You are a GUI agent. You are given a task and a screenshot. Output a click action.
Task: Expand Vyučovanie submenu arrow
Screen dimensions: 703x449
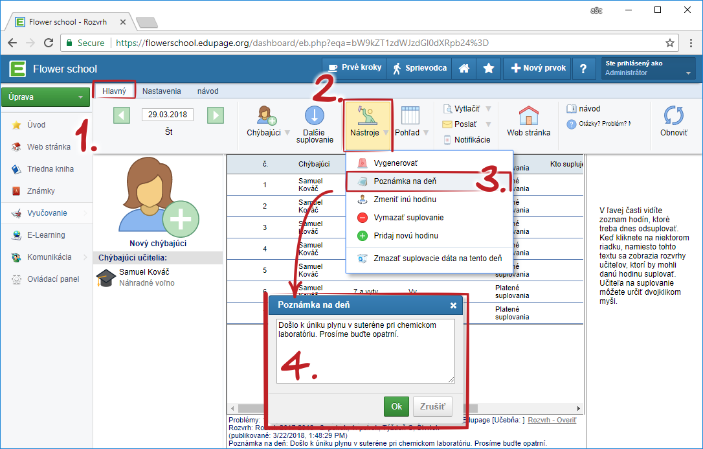tap(85, 213)
